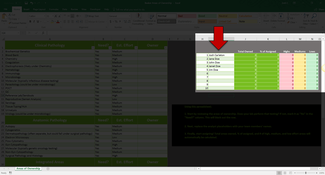Viewport: 325px width, 175px height.
Task: Expand the cell styles gallery
Action: click(x=260, y=22)
